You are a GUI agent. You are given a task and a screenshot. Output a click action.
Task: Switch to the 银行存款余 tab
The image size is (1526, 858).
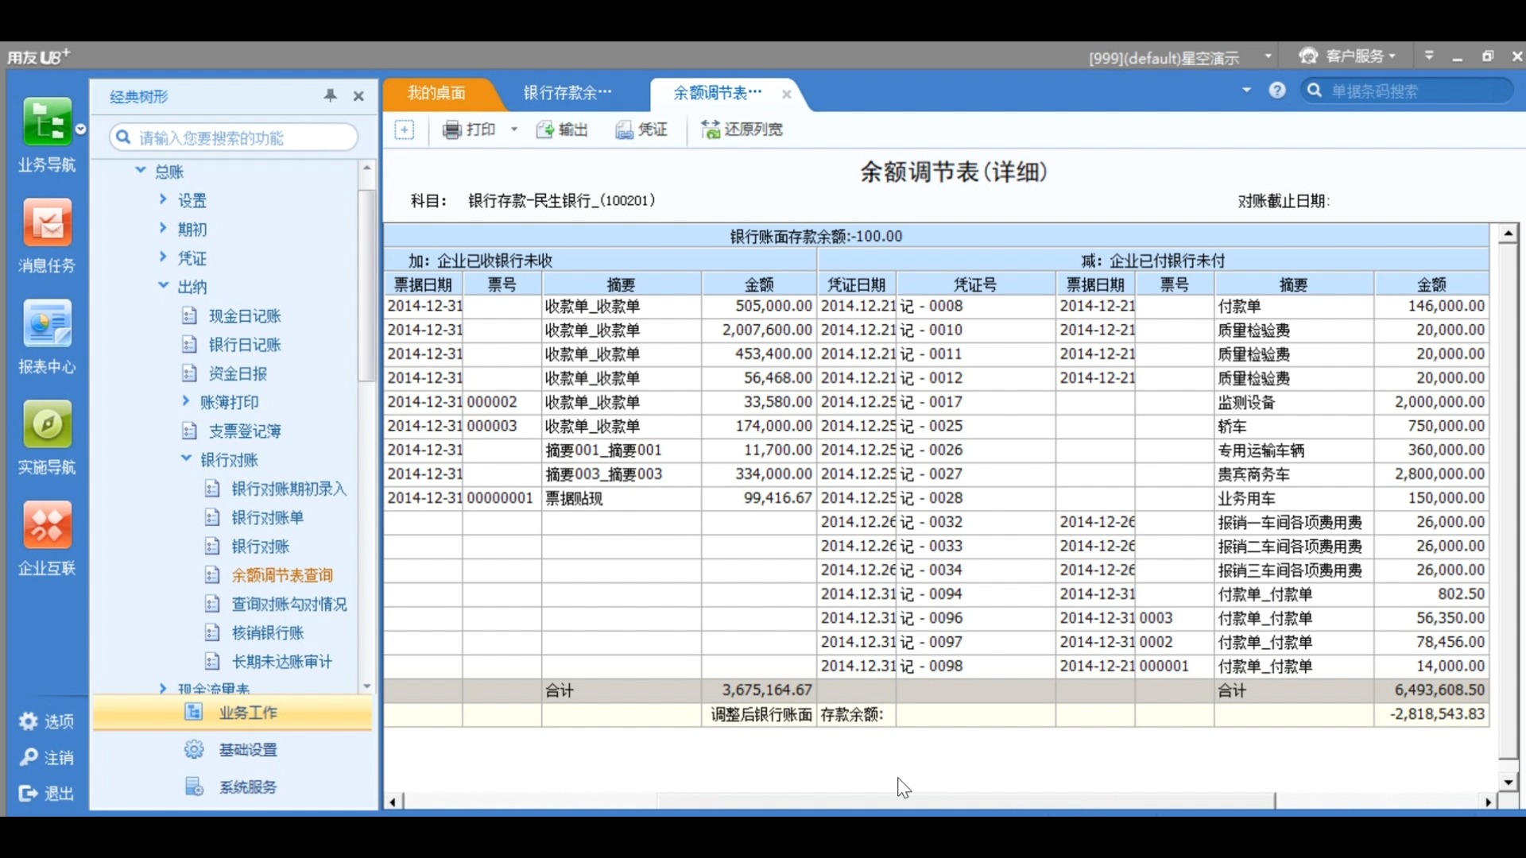566,93
